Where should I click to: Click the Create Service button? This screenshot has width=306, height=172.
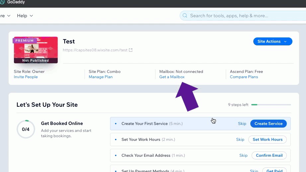click(x=269, y=124)
